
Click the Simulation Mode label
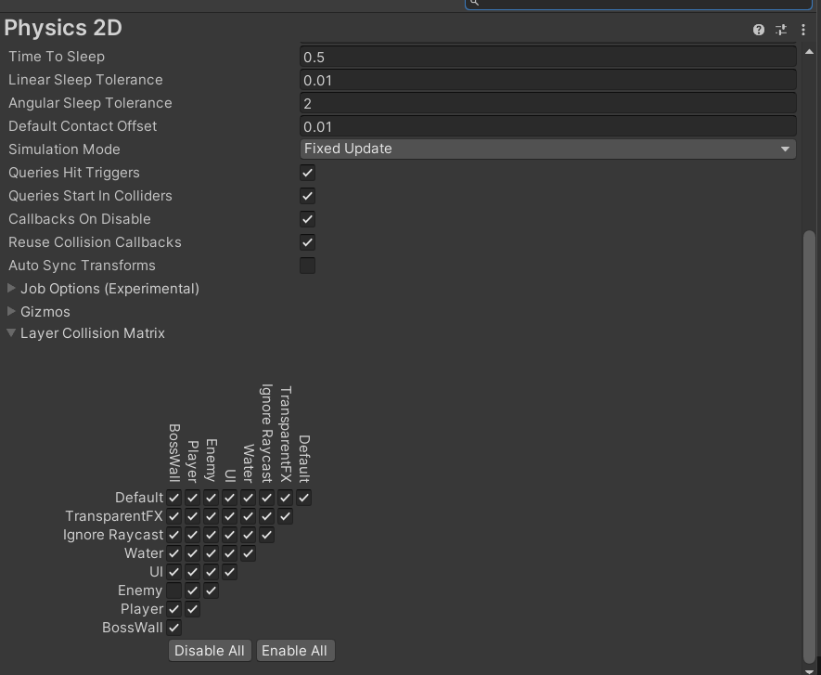click(64, 149)
